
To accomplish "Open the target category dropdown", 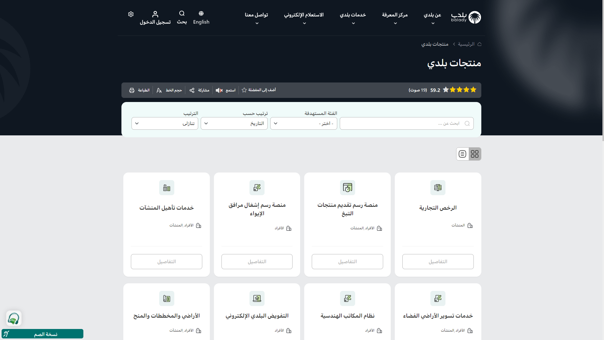I will point(304,123).
